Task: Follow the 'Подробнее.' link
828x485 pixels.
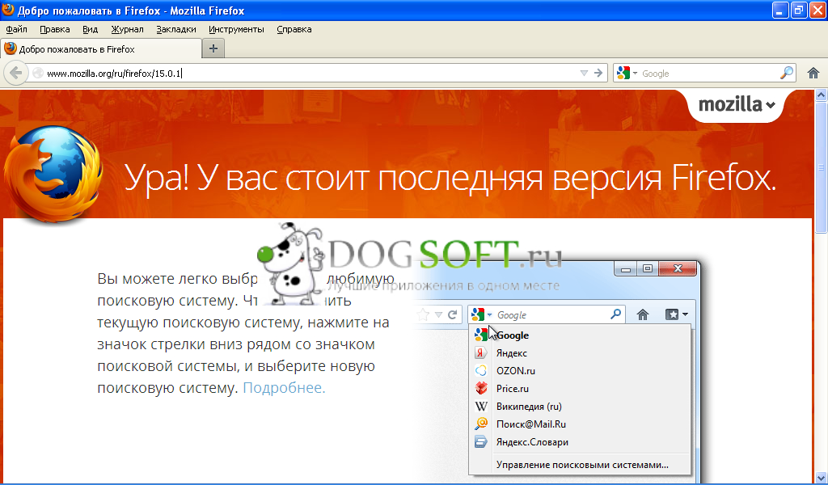Action: click(284, 388)
